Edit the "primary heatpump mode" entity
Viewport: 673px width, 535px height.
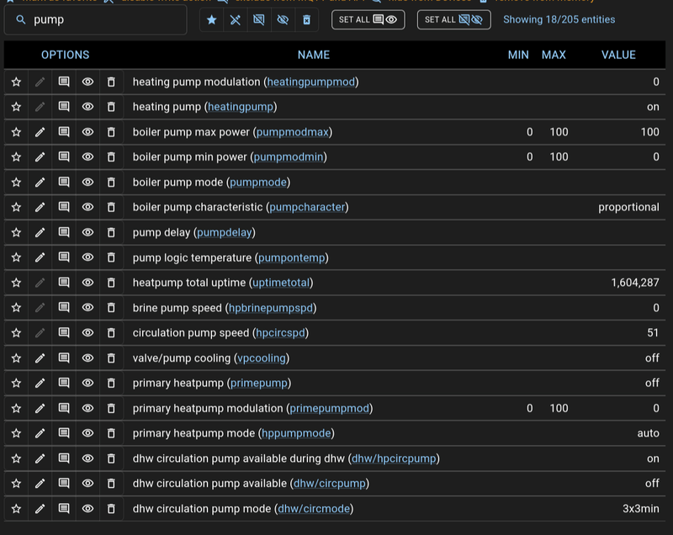point(40,432)
